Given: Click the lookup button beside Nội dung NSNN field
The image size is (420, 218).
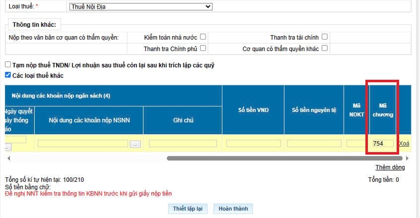Looking at the screenshot, I should coord(136,144).
